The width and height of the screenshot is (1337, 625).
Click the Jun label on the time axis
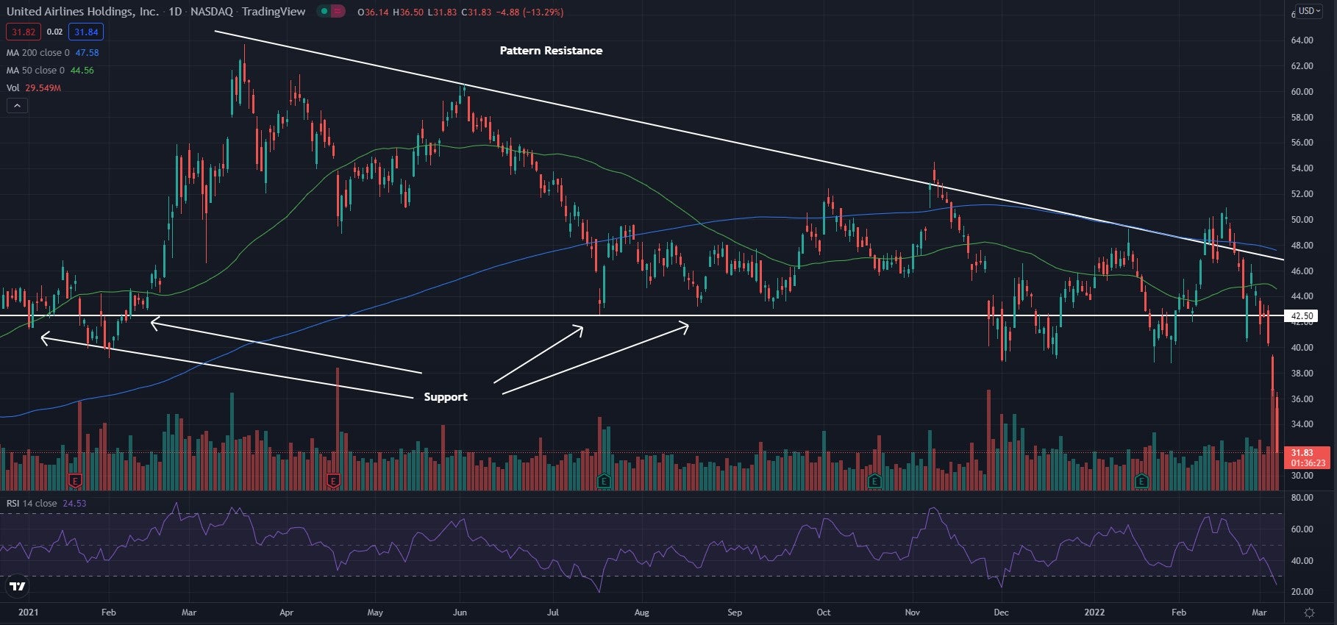(460, 612)
